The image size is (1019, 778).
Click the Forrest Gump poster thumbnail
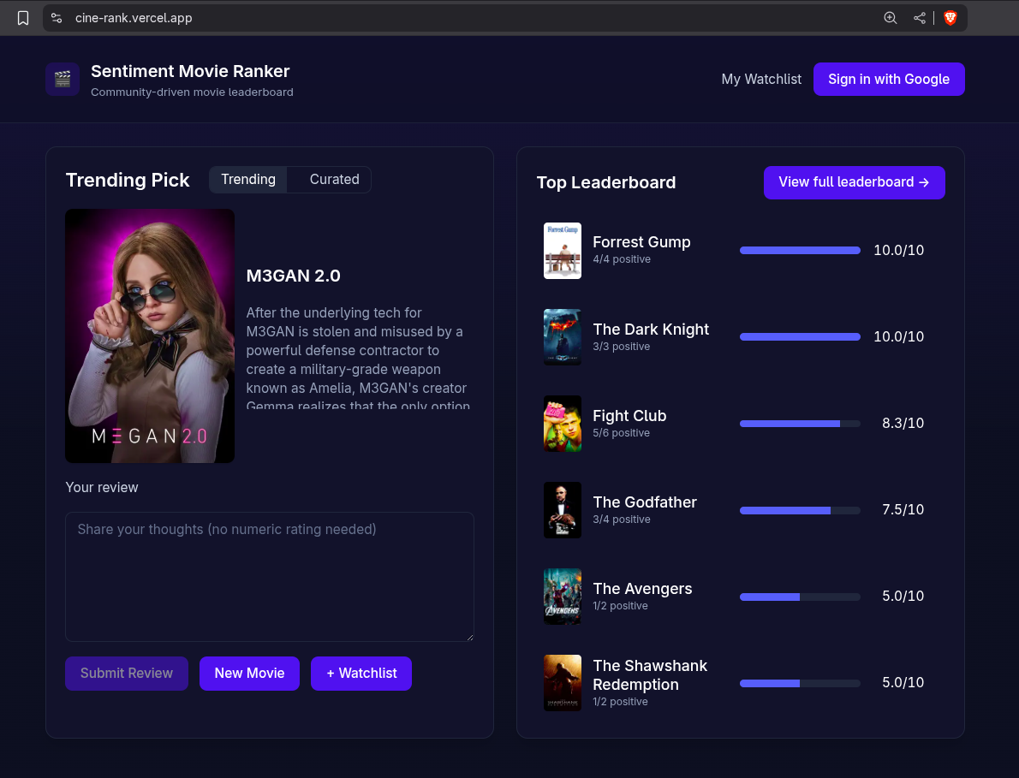[562, 250]
